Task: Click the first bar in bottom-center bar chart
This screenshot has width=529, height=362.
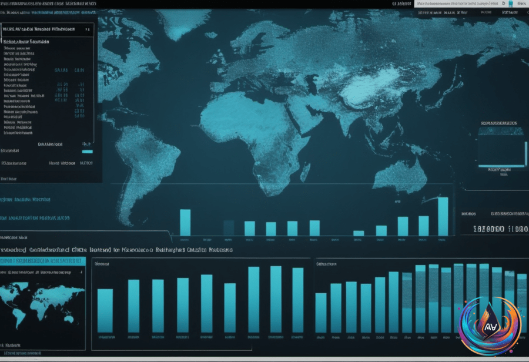Action: [x=105, y=311]
